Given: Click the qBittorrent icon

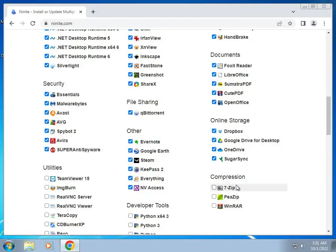Looking at the screenshot, I should coord(136,113).
